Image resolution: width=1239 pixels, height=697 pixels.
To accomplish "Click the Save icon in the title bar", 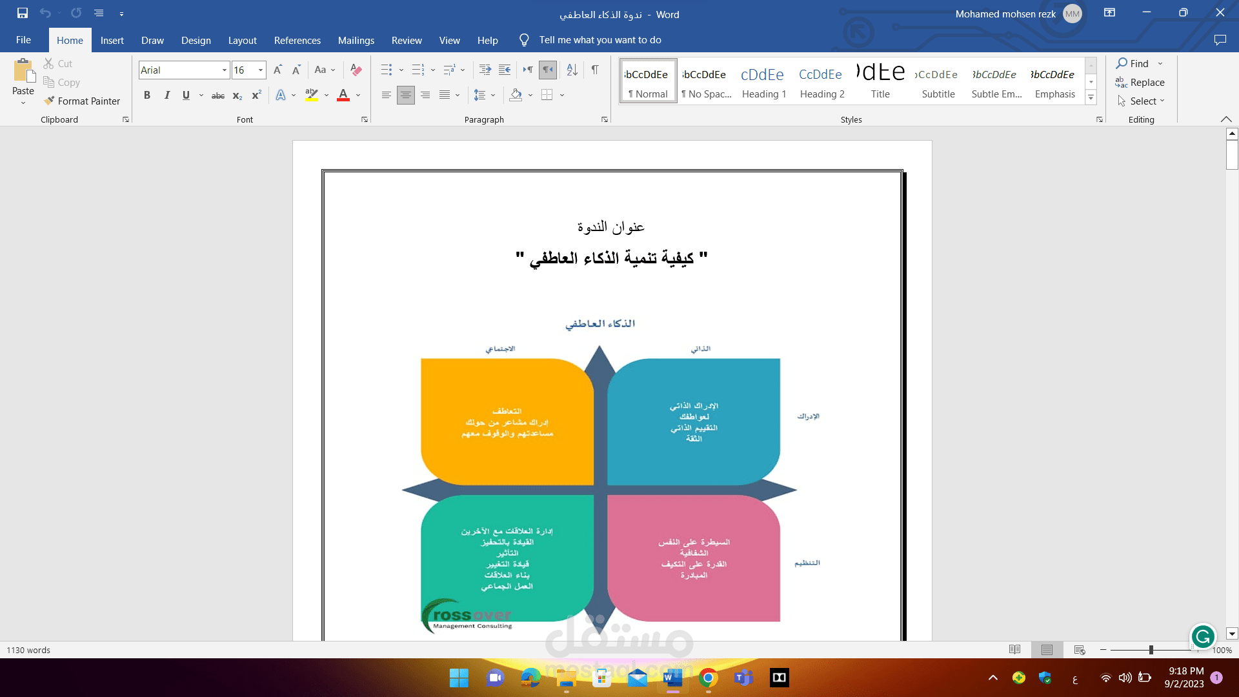I will (23, 13).
